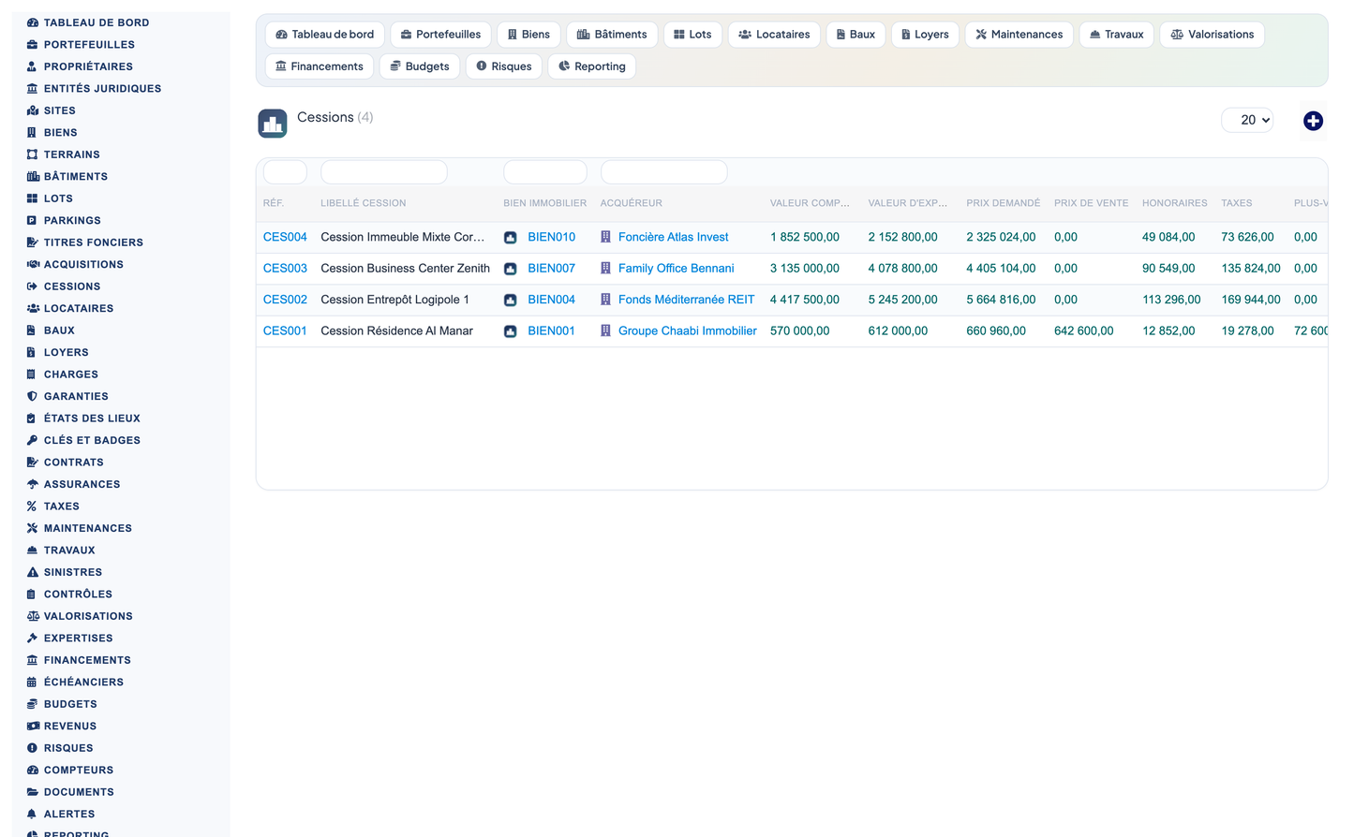Click the 135 824,00 taxes value
This screenshot has height=837, width=1354.
click(x=1250, y=269)
